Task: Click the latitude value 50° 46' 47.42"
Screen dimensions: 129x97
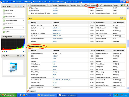Action: [57, 31]
